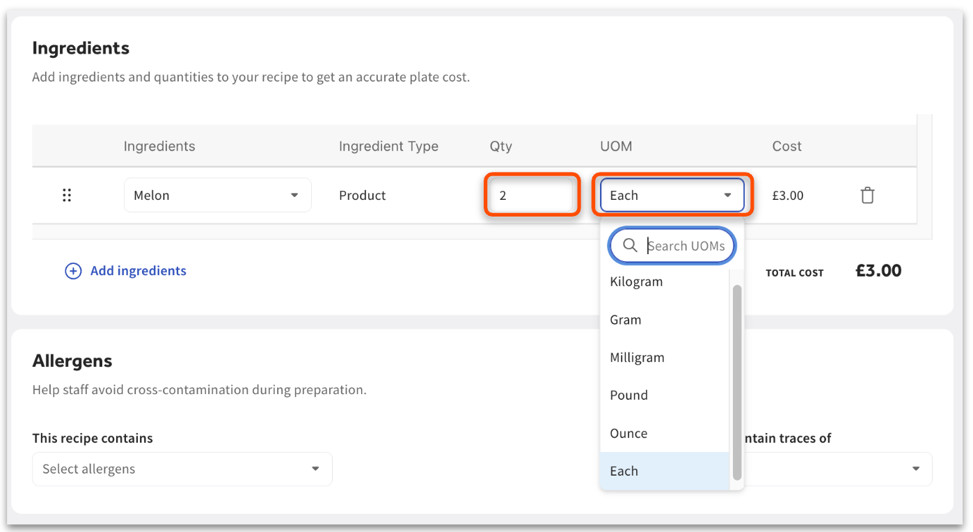
Task: Click the Add ingredients link
Action: (138, 271)
